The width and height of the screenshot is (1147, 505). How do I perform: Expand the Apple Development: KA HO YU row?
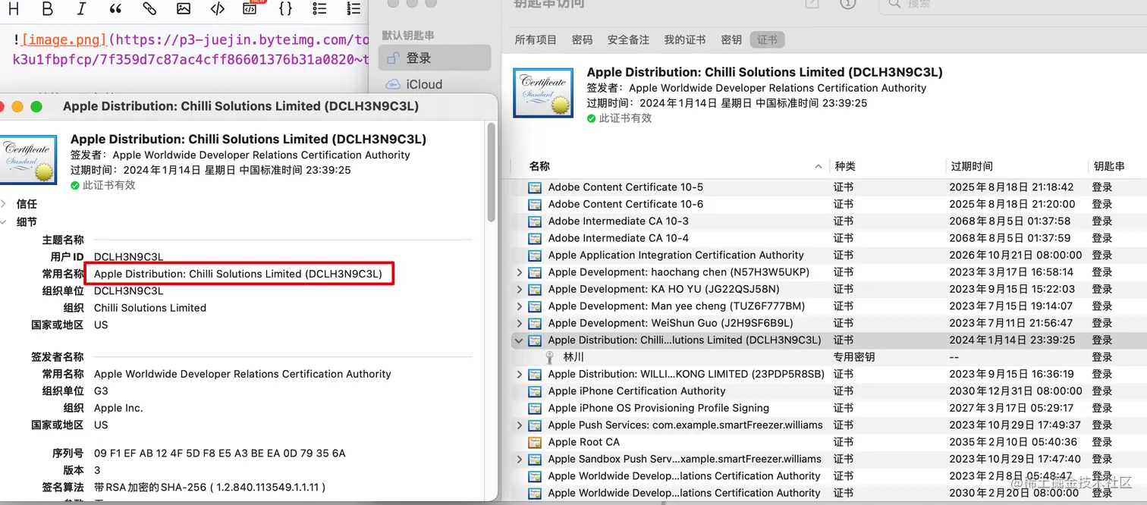[520, 289]
